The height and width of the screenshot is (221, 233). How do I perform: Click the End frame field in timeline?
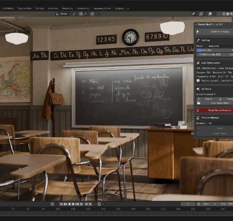click(x=226, y=204)
